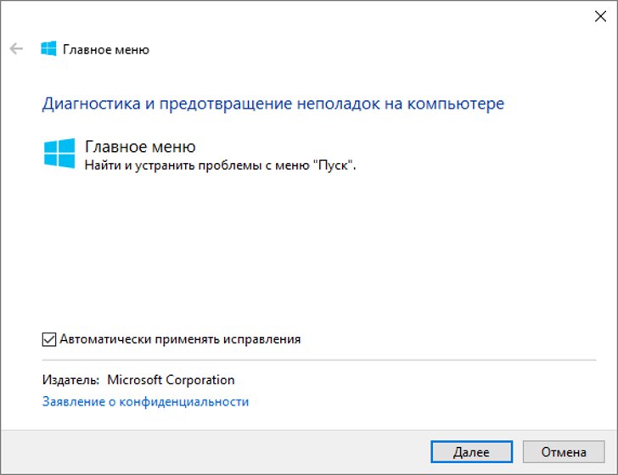Click the gray footer area left of Далее
The width and height of the screenshot is (618, 475).
(x=212, y=452)
